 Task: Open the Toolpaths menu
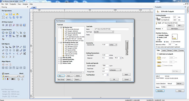point(13,4)
